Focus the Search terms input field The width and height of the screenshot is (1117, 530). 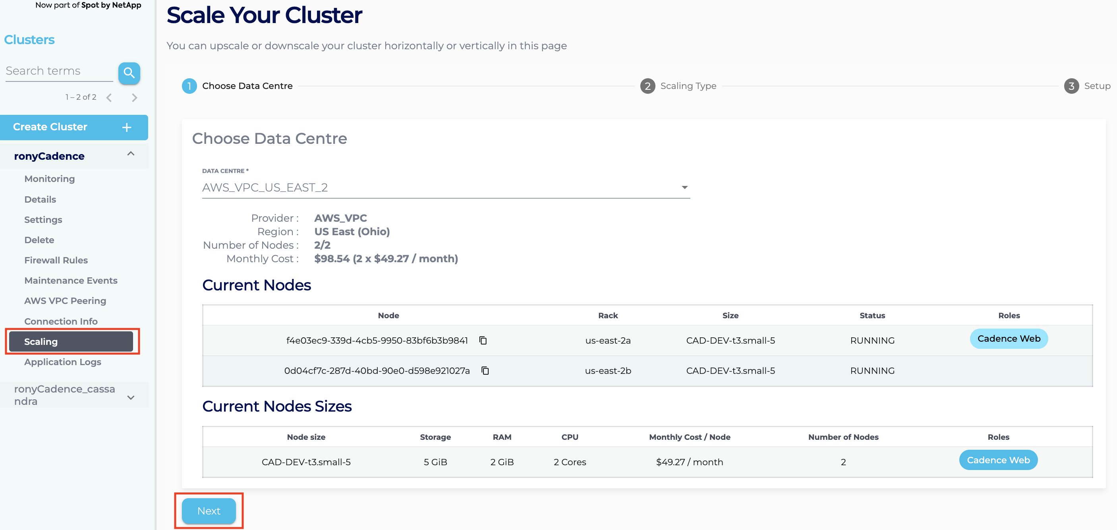[x=59, y=71]
